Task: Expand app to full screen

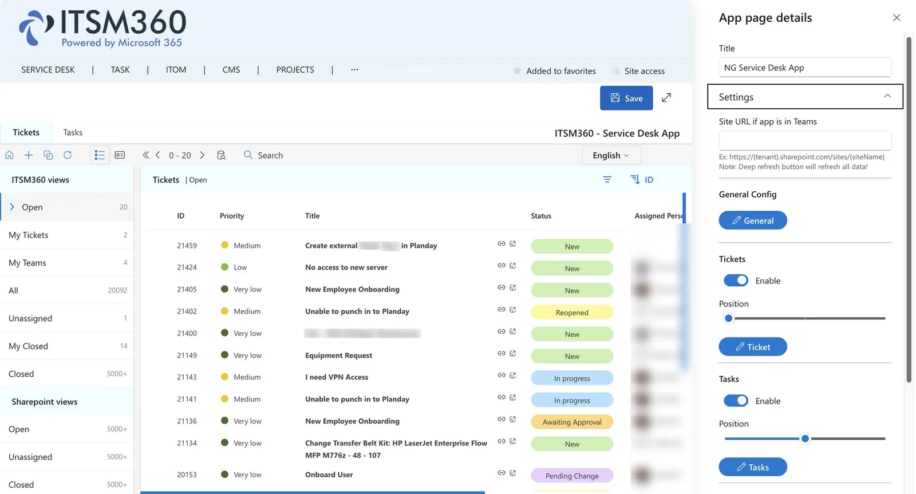Action: tap(666, 98)
